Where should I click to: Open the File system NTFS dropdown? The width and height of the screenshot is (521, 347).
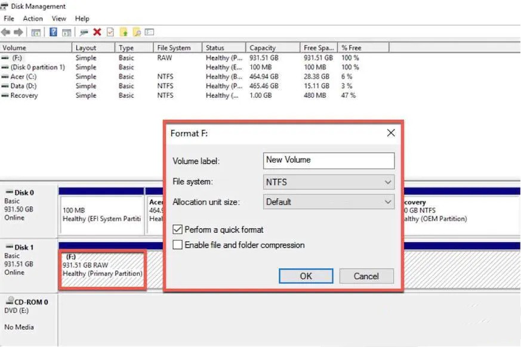(x=329, y=182)
